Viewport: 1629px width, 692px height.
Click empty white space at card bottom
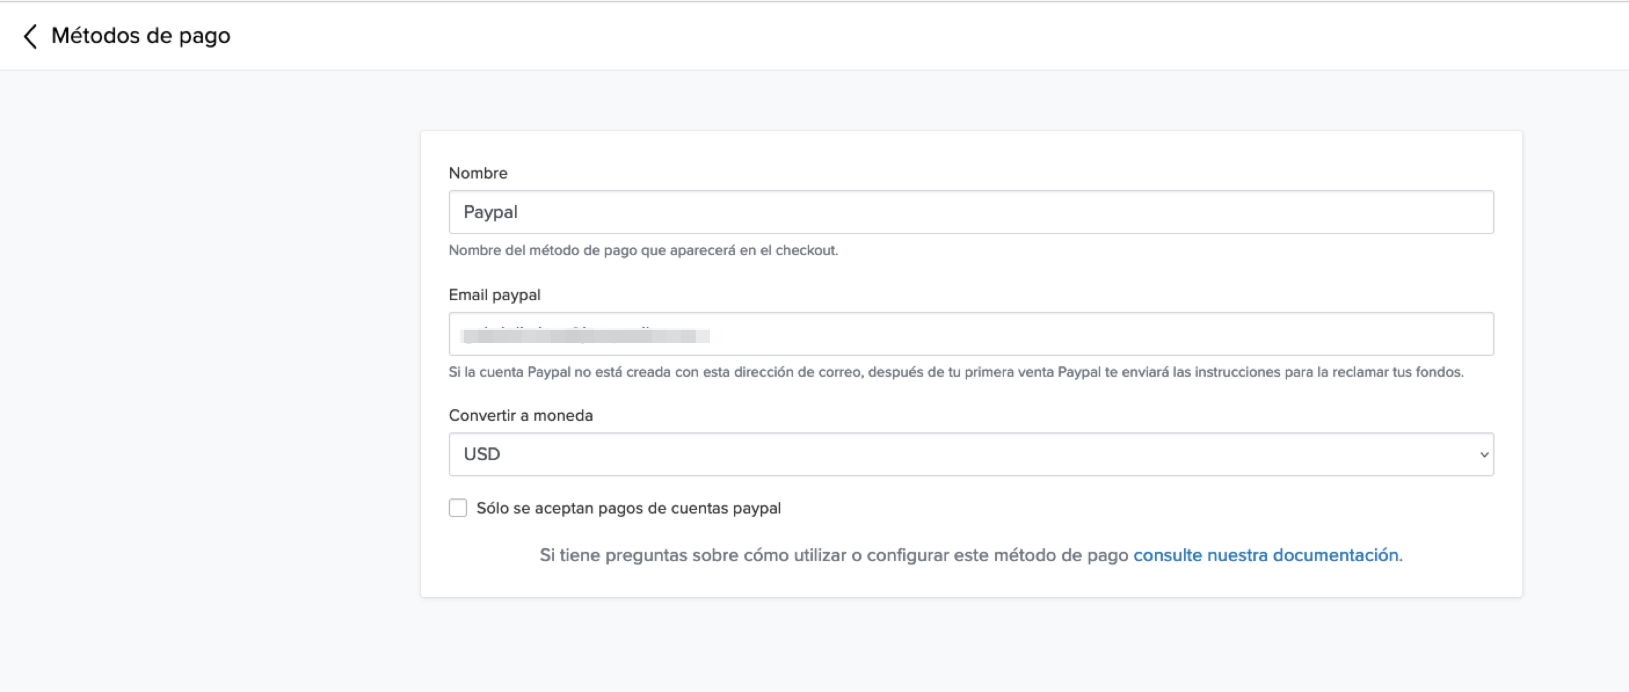(970, 582)
